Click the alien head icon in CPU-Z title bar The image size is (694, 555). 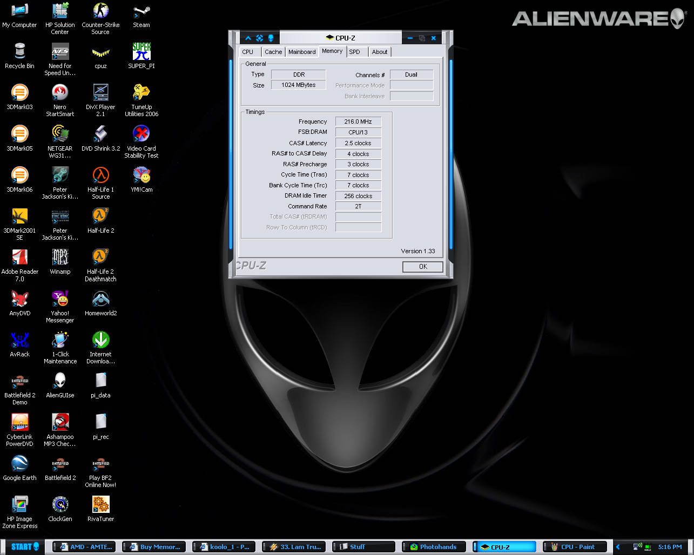pyautogui.click(x=271, y=38)
